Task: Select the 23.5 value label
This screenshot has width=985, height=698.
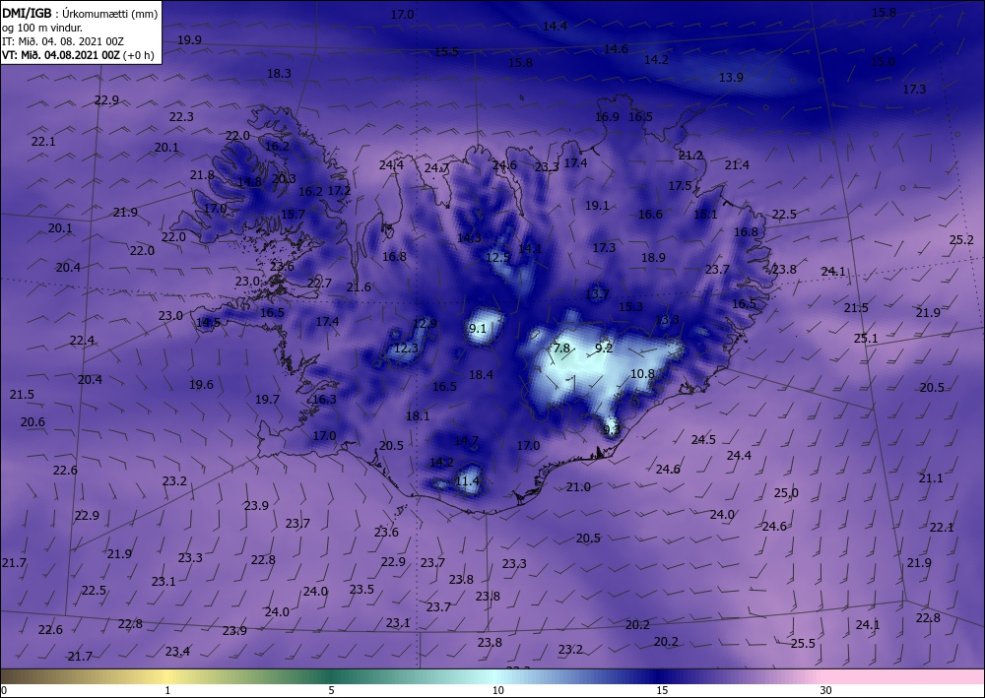Action: pos(361,590)
